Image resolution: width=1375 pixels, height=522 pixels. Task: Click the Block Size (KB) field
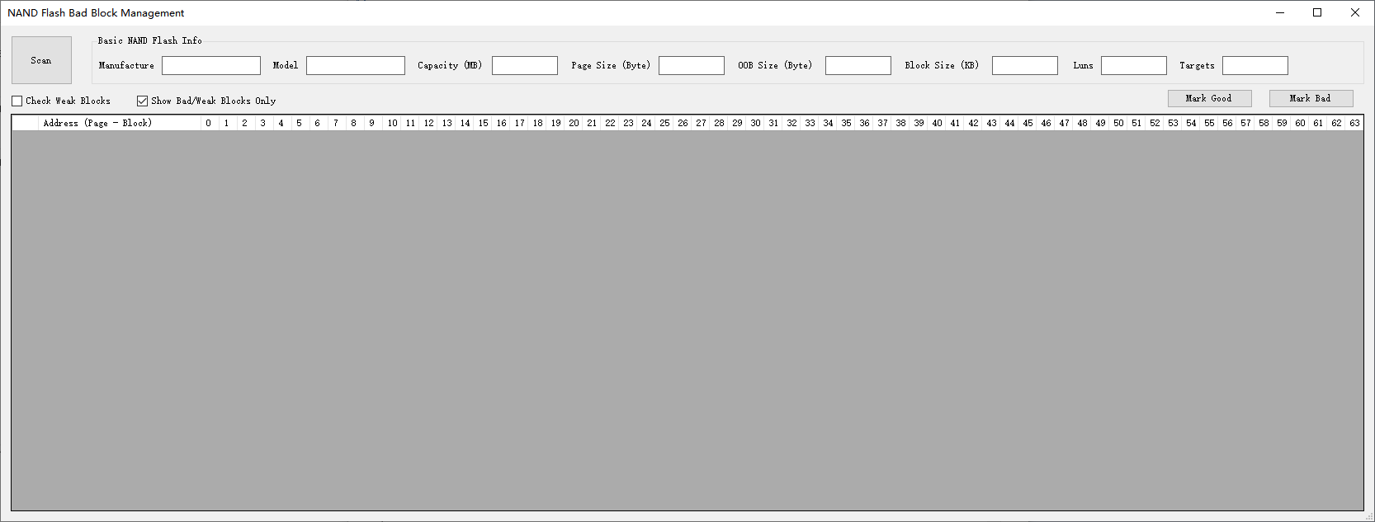pyautogui.click(x=1024, y=65)
